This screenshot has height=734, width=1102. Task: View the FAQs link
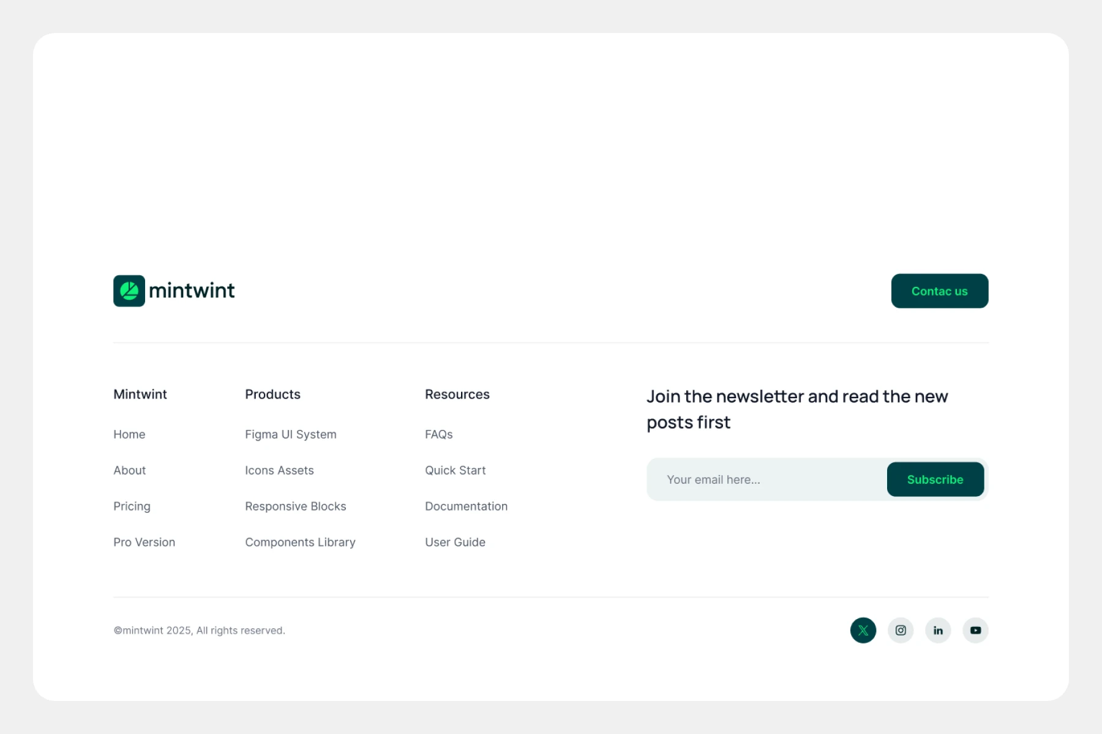(x=439, y=434)
